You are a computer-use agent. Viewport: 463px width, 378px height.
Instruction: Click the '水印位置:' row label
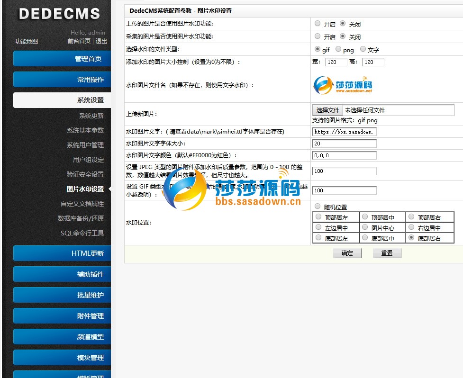(x=138, y=223)
